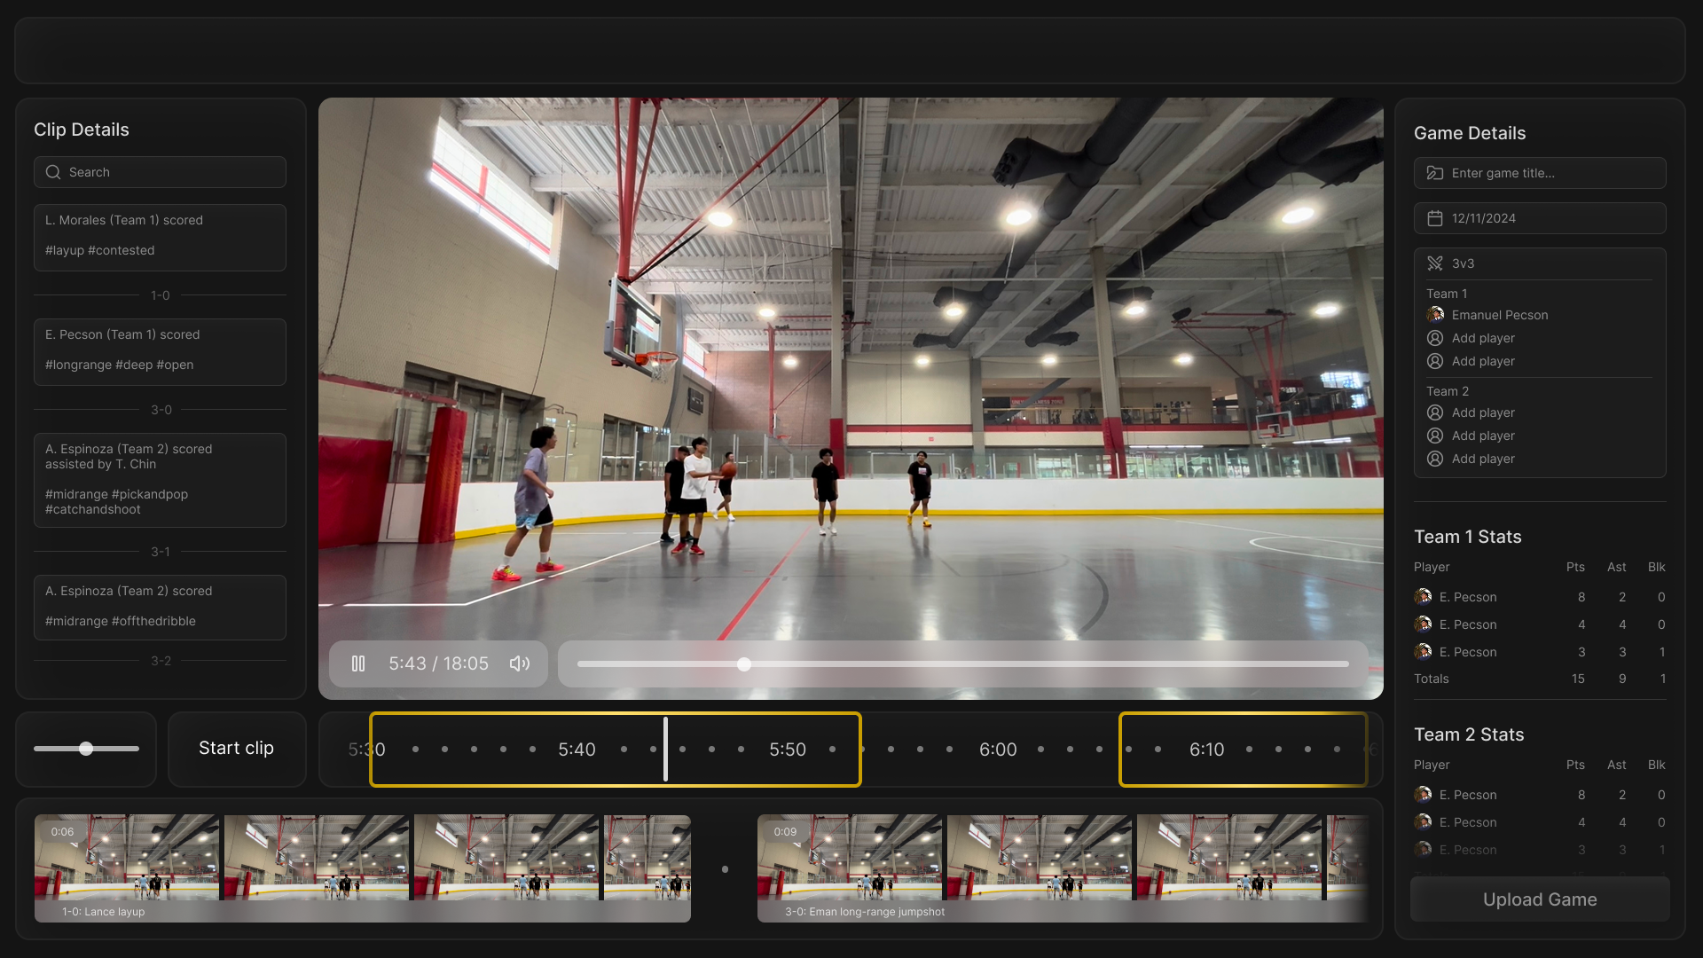1703x958 pixels.
Task: Open the 1-0 Lance layup thumbnail clip
Action: [362, 868]
